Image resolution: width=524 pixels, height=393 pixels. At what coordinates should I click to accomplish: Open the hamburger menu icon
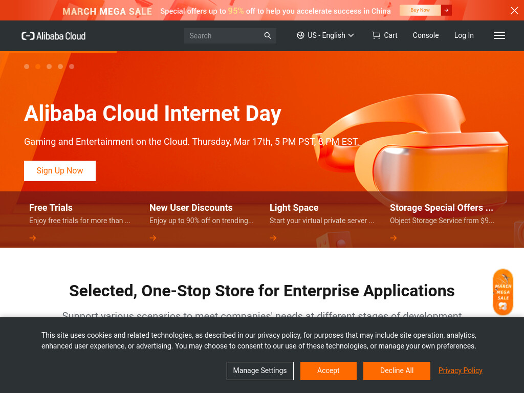tap(499, 35)
